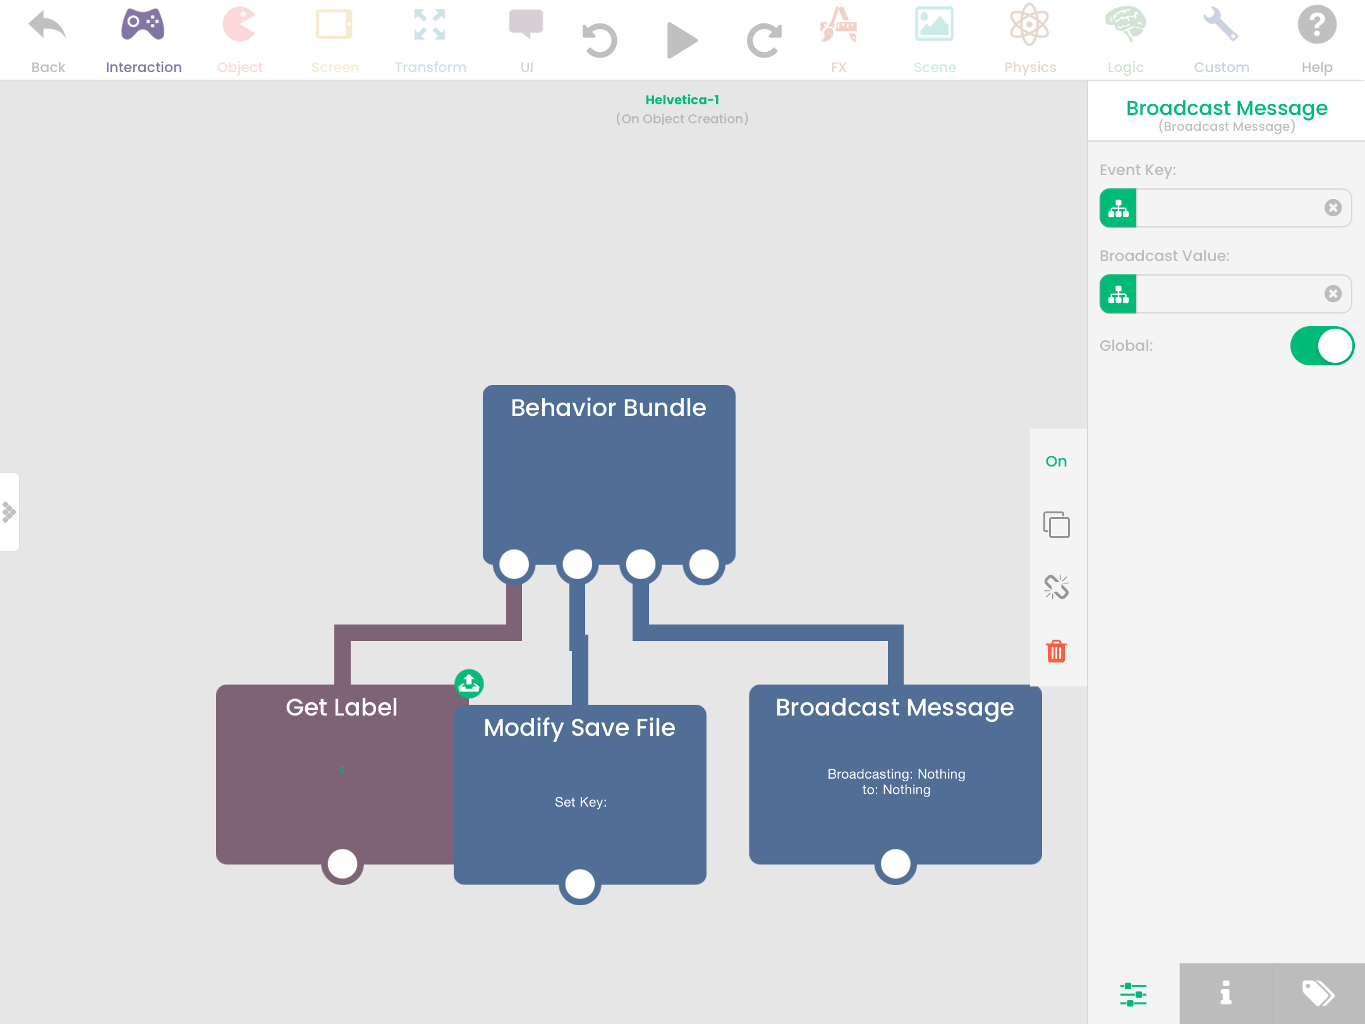1365x1024 pixels.
Task: Select the sliders properties panel icon
Action: 1133,994
